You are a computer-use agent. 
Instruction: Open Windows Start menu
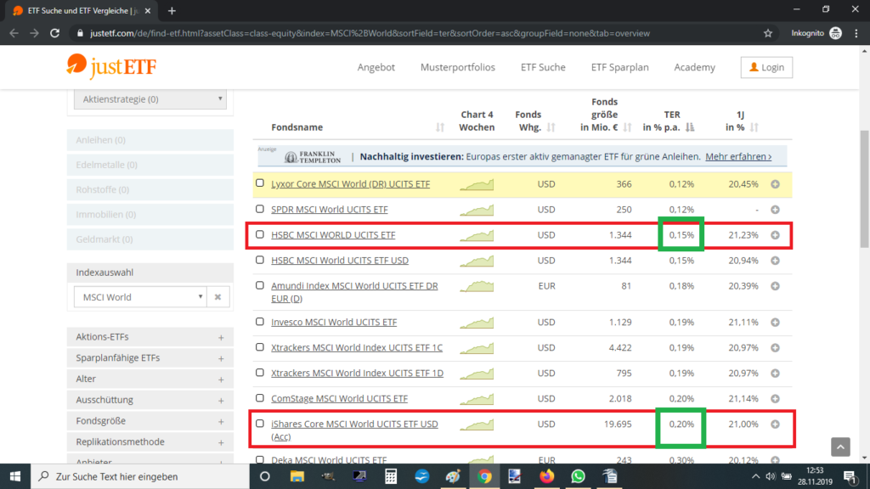click(x=15, y=476)
